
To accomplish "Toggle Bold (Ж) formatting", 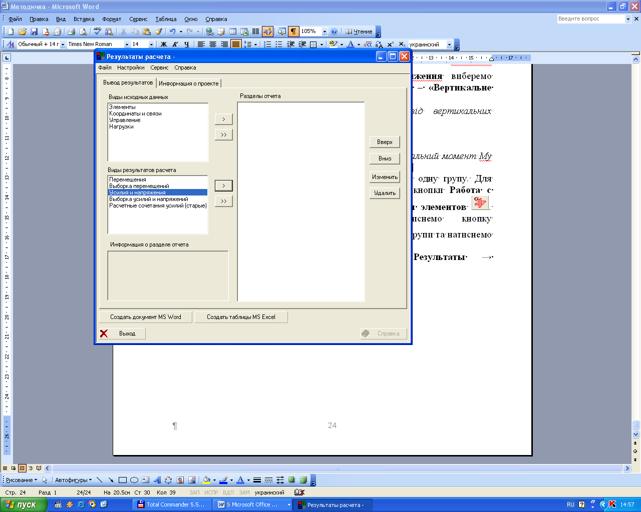I will pyautogui.click(x=163, y=44).
